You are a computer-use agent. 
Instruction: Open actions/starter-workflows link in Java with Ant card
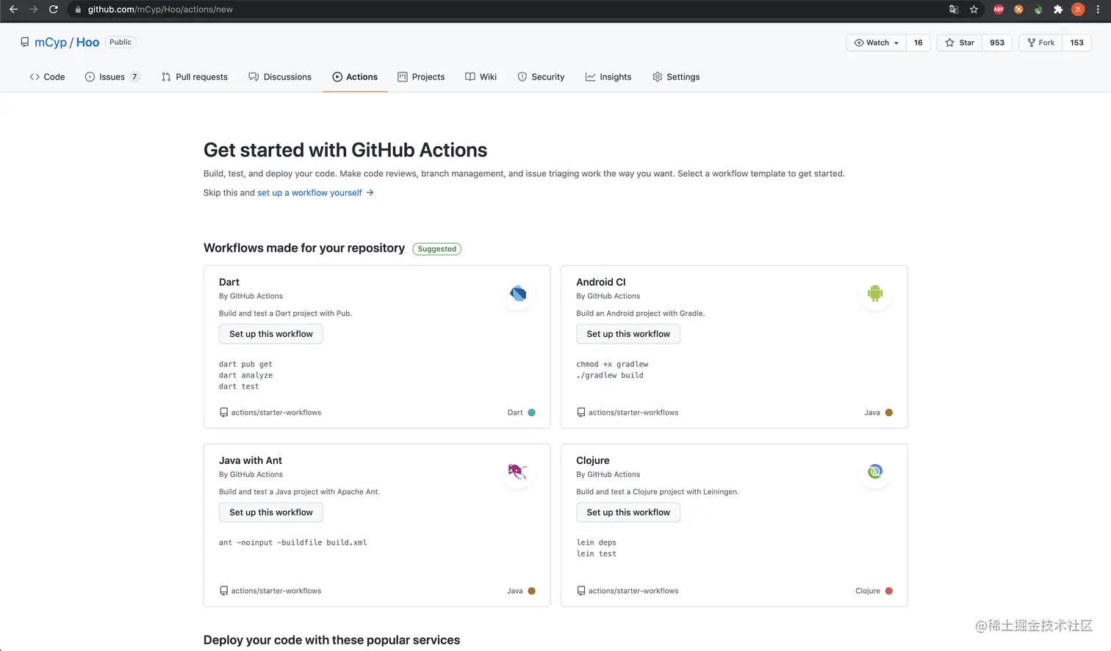(276, 591)
